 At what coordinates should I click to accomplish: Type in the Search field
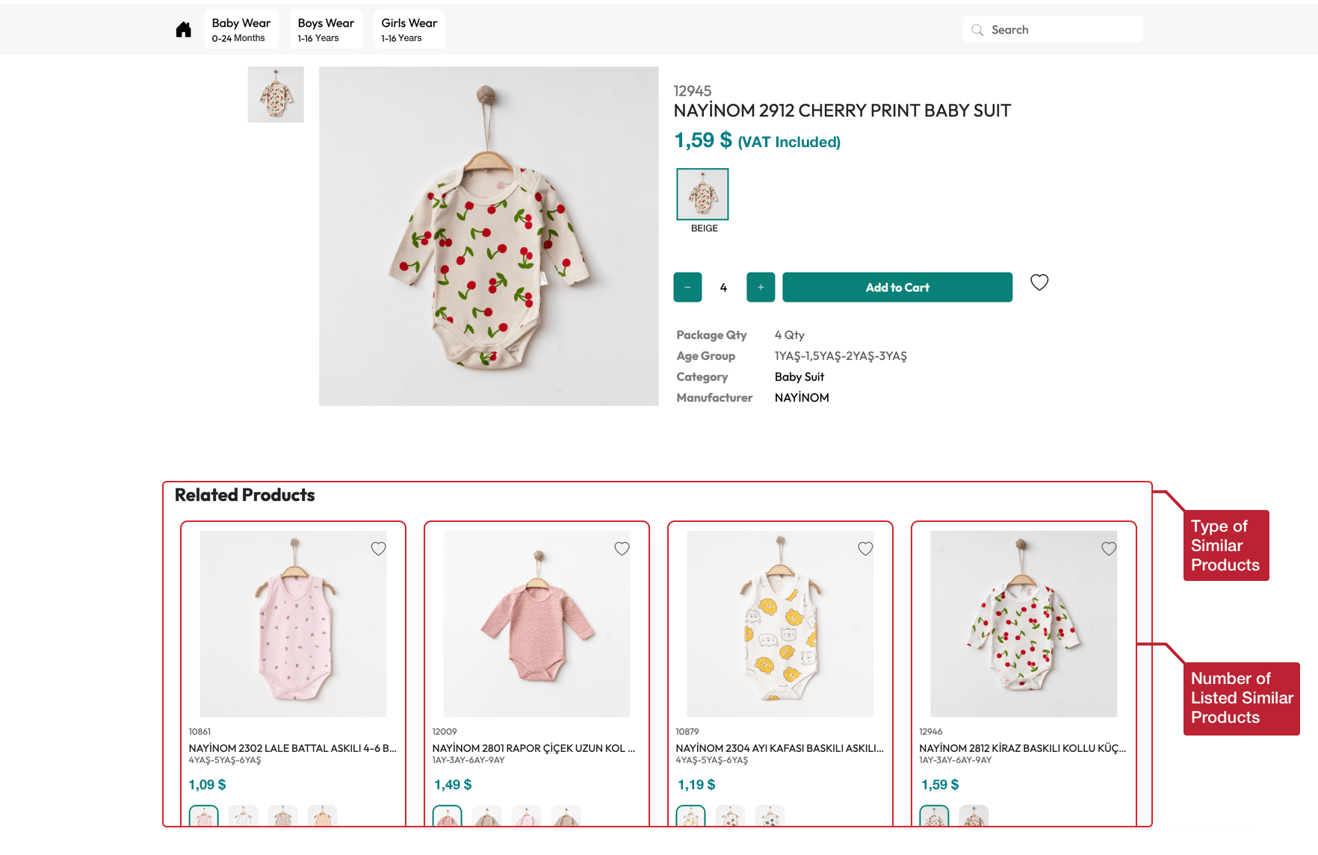[1061, 30]
